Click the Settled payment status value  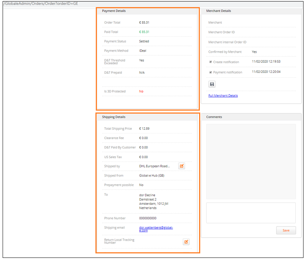144,41
